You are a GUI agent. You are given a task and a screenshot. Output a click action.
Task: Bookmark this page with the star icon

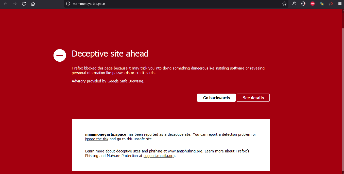tap(284, 4)
